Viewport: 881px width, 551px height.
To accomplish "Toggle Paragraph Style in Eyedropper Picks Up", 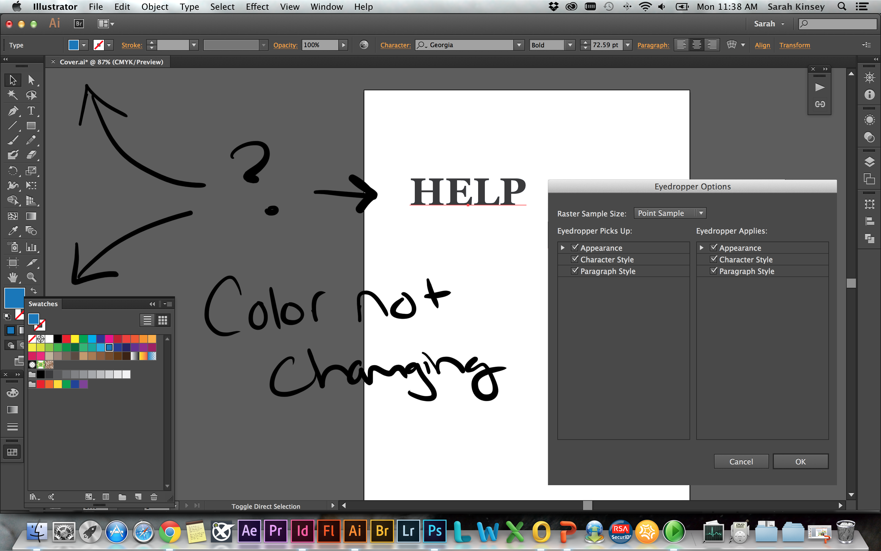I will [575, 271].
